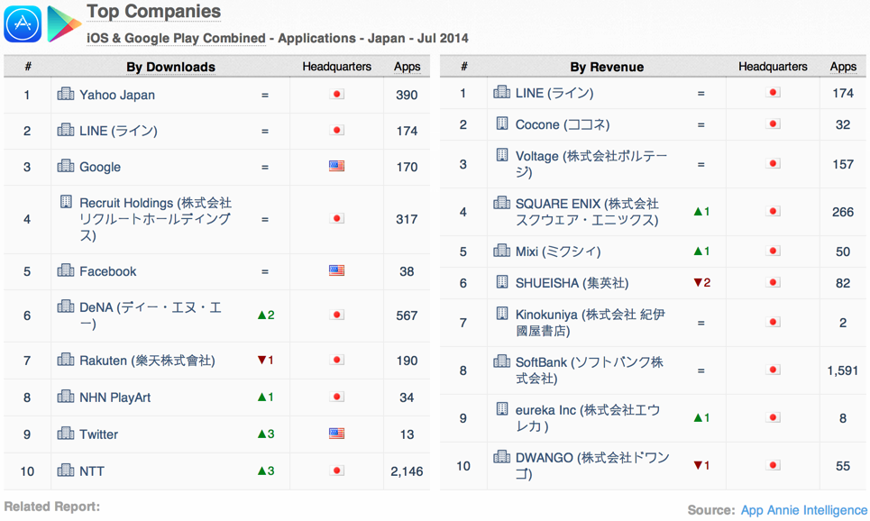Click the SQUARE ENIX company name
This screenshot has width=870, height=521.
tap(587, 212)
